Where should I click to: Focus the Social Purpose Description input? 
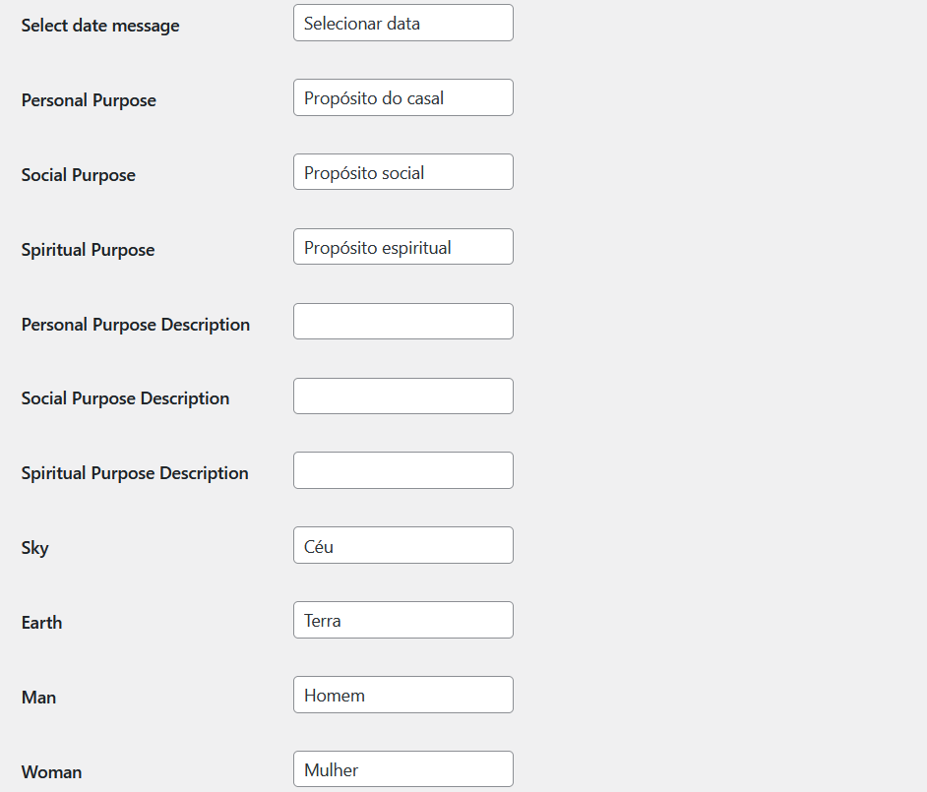tap(402, 396)
